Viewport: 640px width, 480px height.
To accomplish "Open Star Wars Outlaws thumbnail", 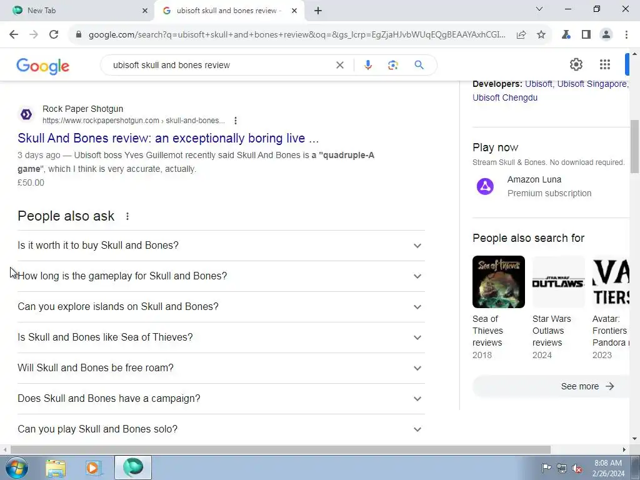I will (559, 282).
